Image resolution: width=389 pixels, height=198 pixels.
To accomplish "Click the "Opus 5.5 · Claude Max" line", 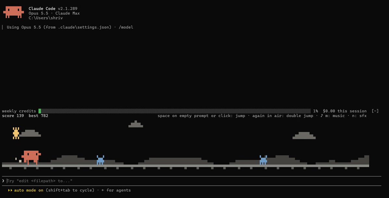I will pos(54,13).
